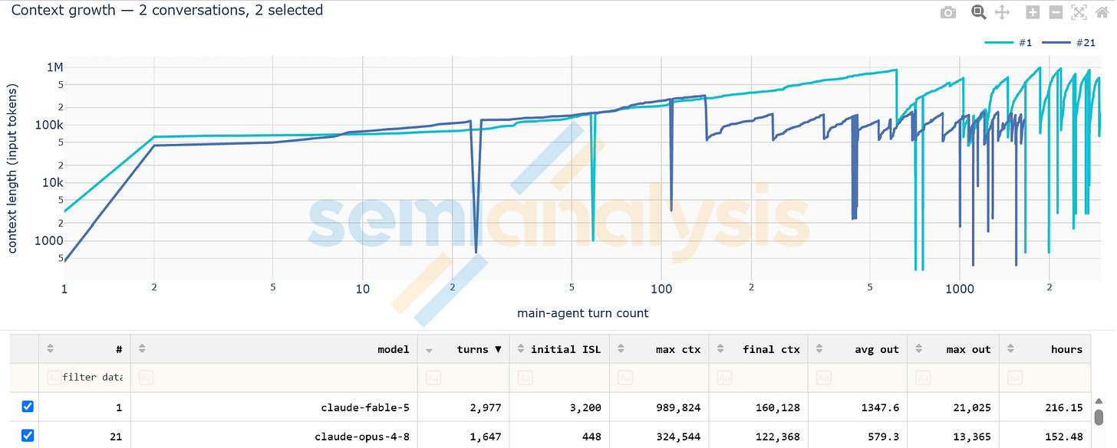Select the 152.48 hours cell
Screen dimensions: 1117x448
[1045, 436]
